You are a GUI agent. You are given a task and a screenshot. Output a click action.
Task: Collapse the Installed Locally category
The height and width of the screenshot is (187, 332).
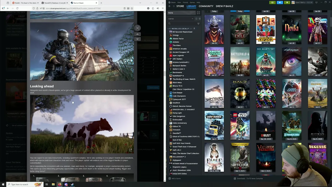point(169,29)
